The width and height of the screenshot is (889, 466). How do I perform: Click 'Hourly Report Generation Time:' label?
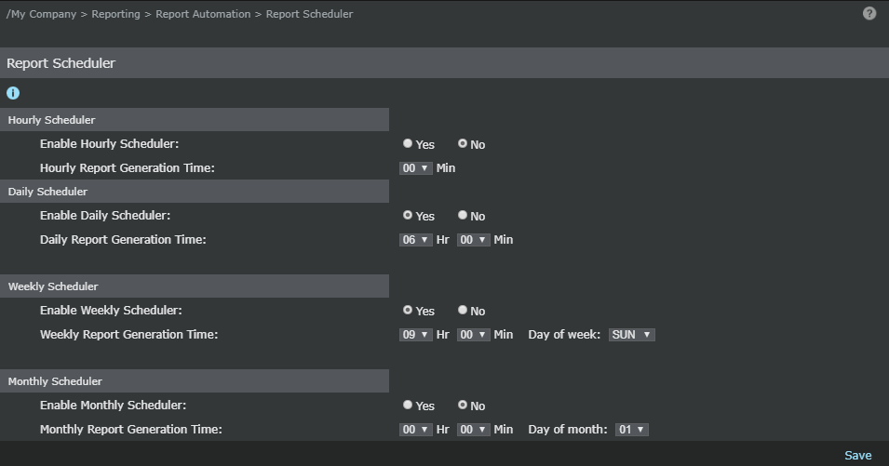pyautogui.click(x=128, y=168)
